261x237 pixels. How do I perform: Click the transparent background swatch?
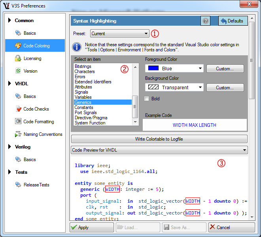[x=153, y=87]
